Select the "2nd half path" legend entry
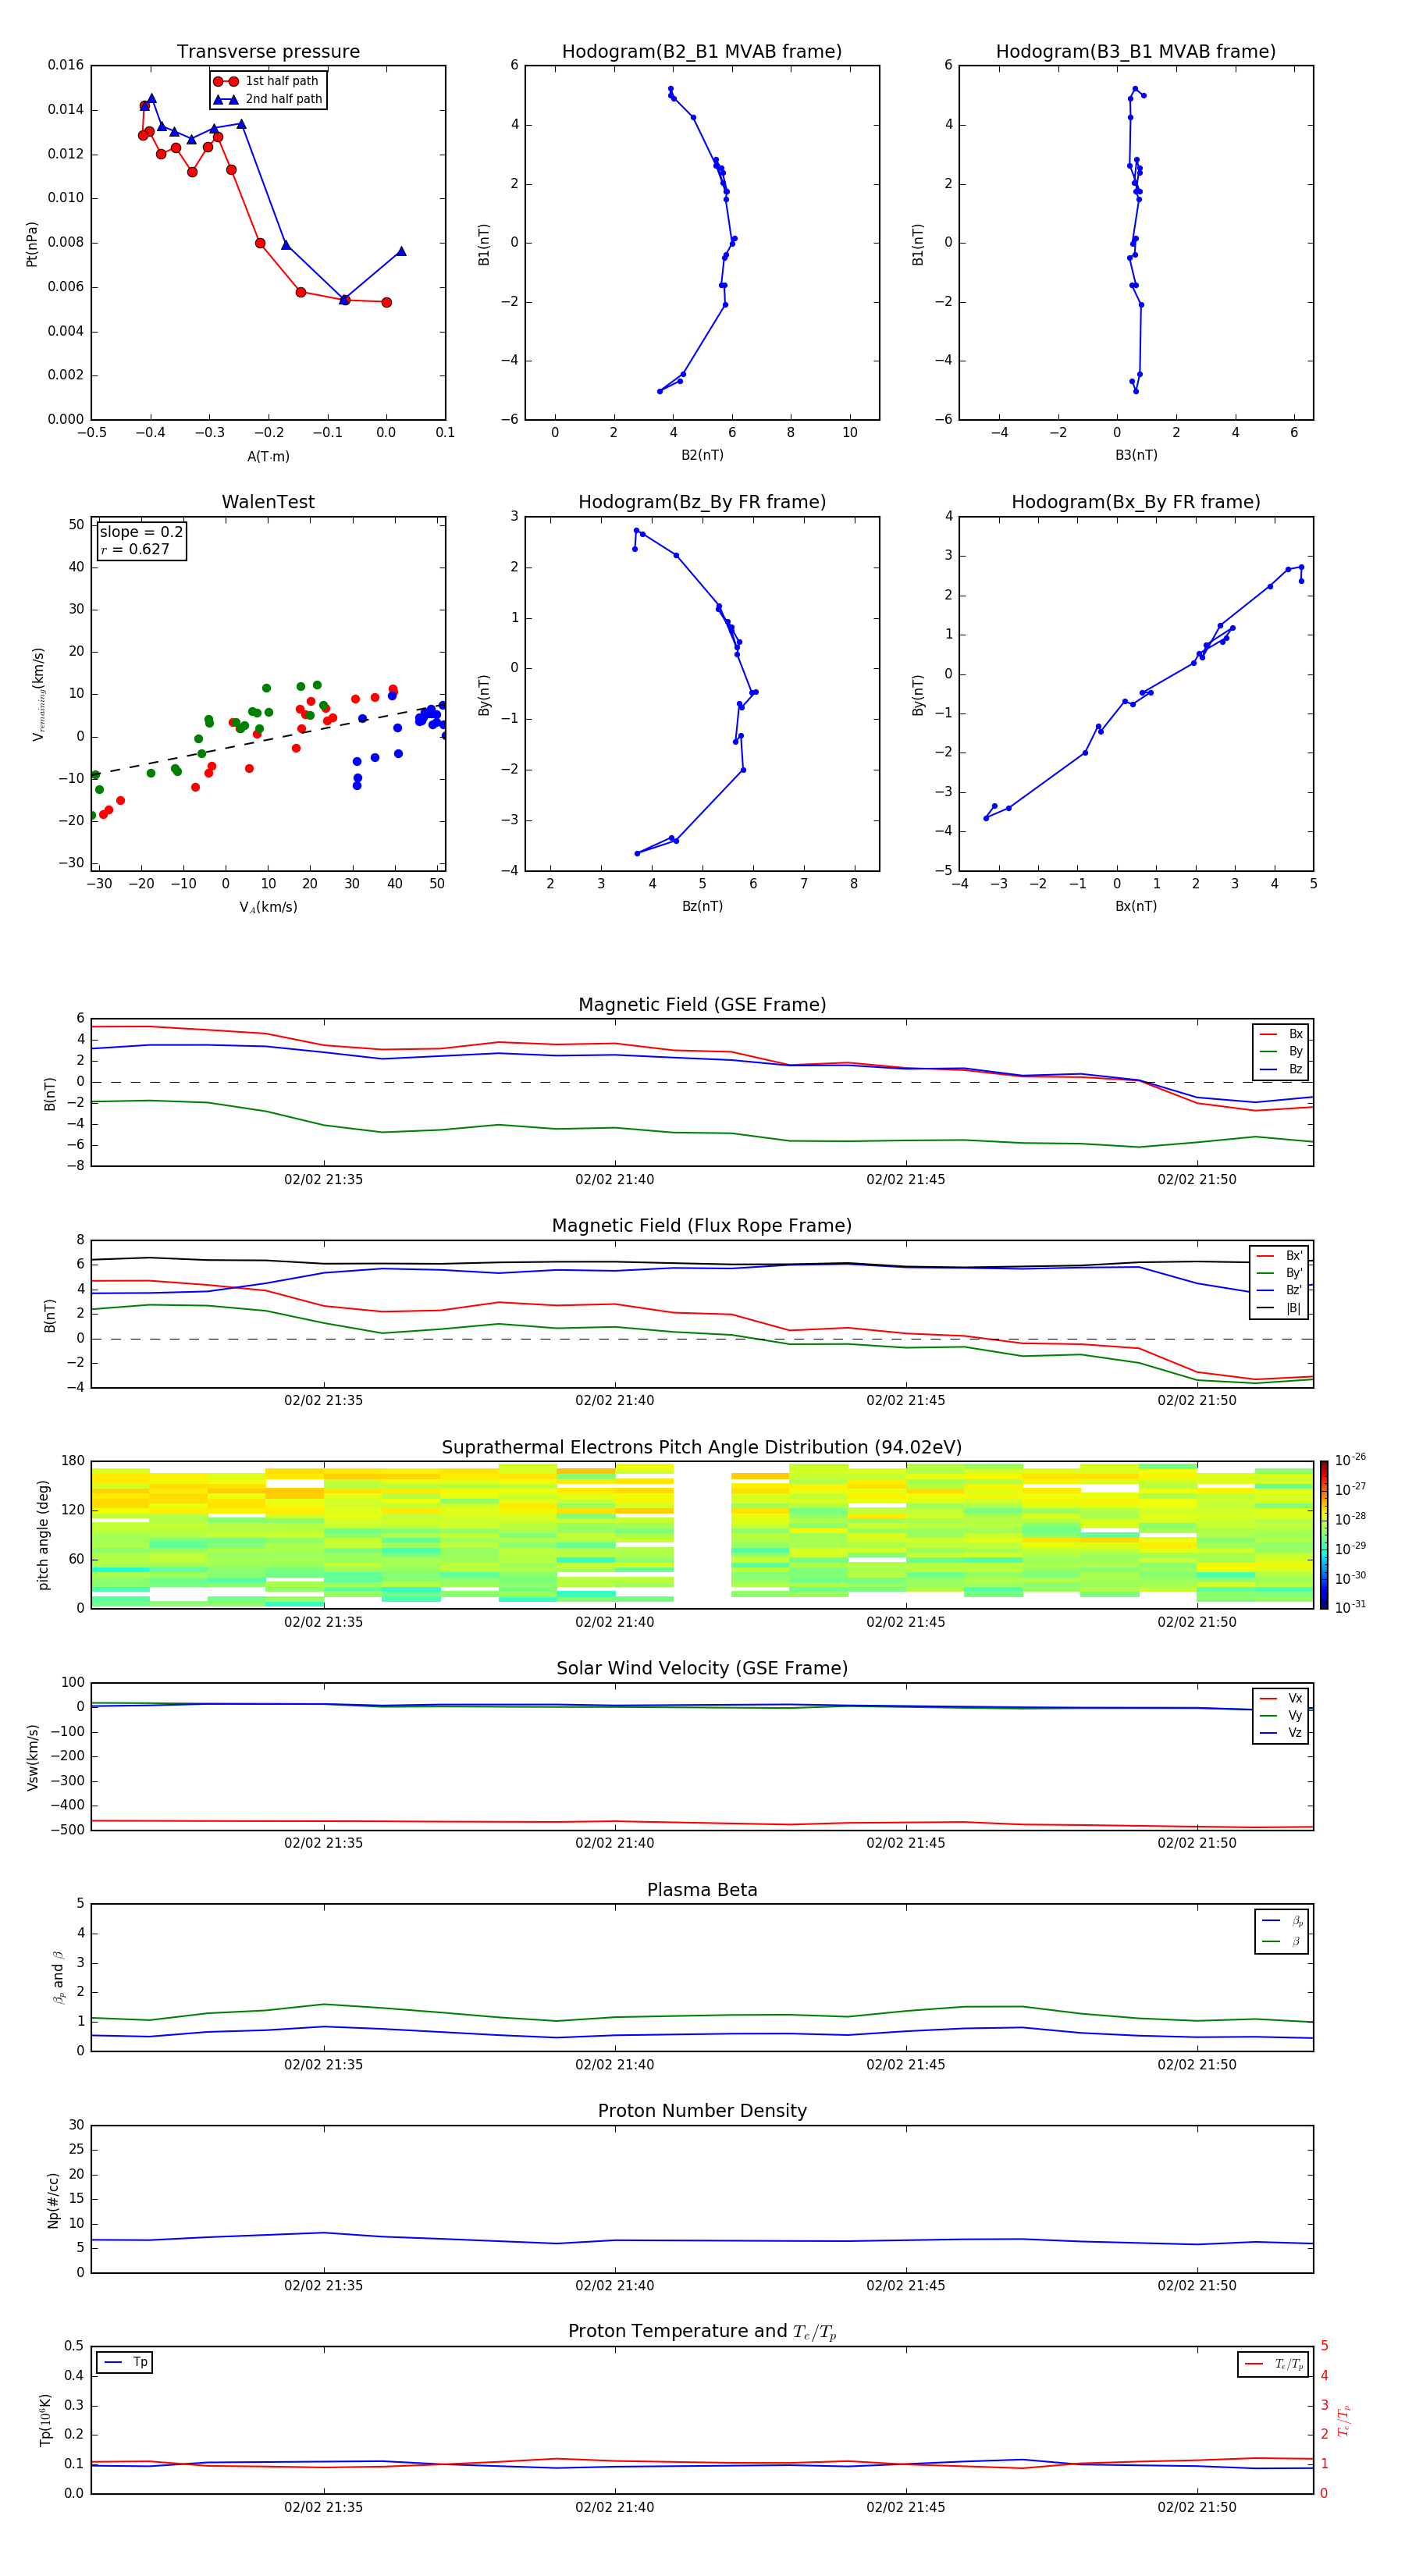 (269, 99)
